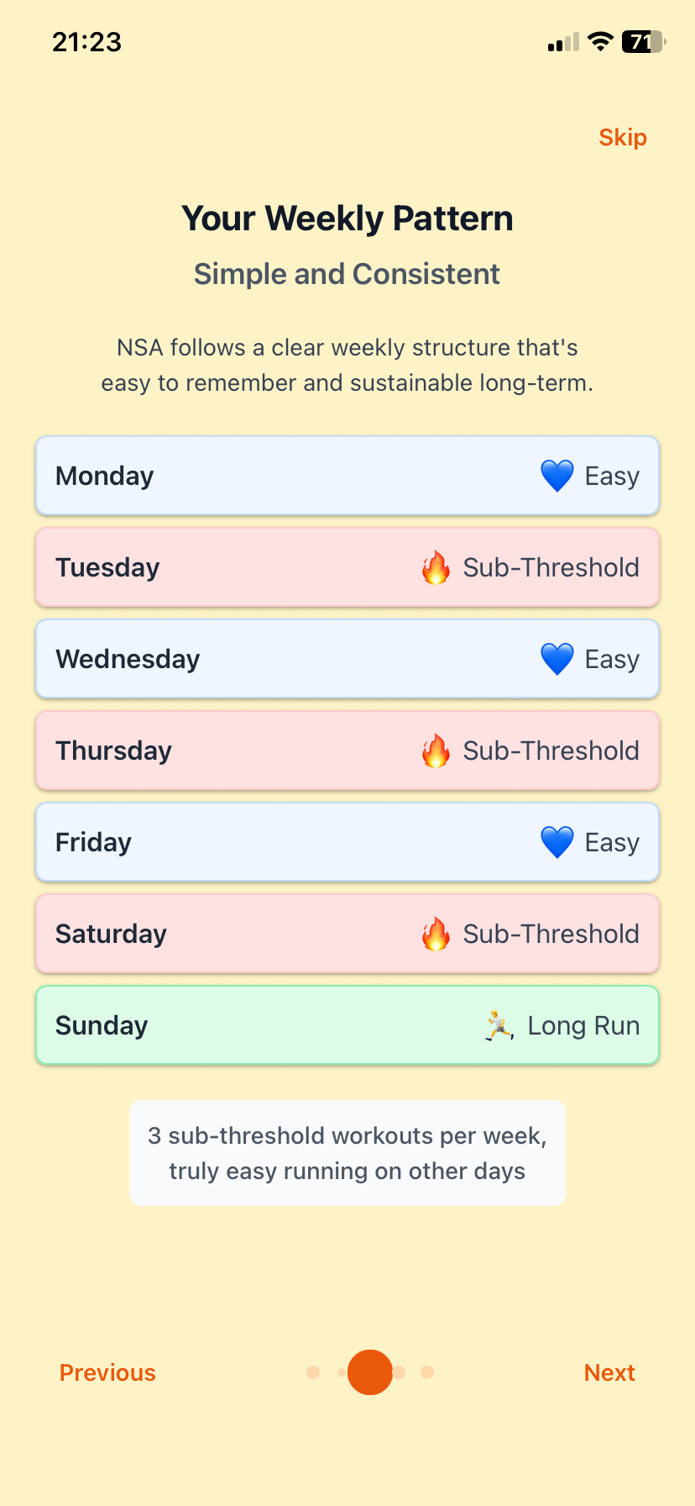Viewport: 695px width, 1506px height.
Task: Tap the flame icon on Thursday row
Action: click(436, 750)
